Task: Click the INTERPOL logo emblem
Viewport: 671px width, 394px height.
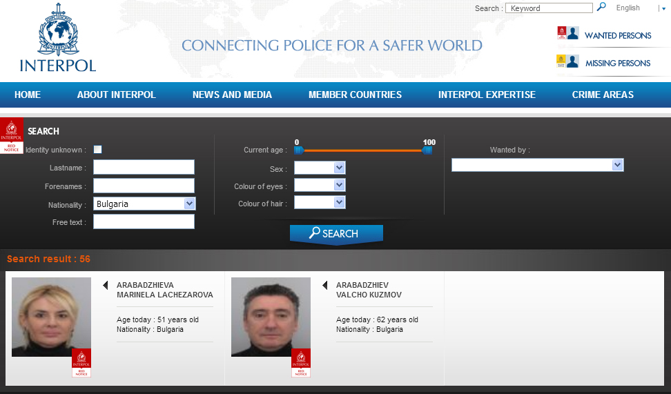Action: click(58, 30)
